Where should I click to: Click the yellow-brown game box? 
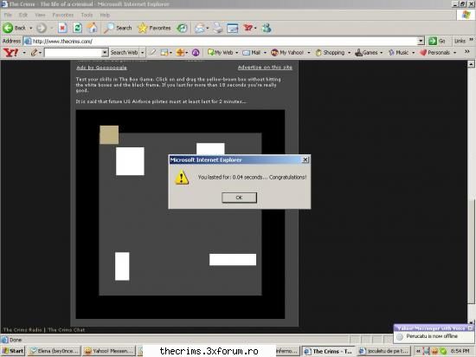point(109,135)
